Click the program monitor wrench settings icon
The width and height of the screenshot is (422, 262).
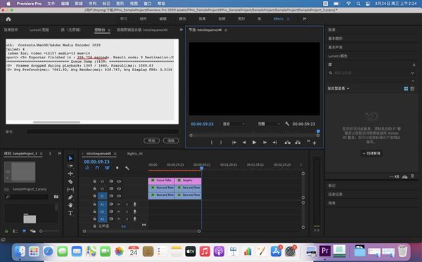(287, 124)
